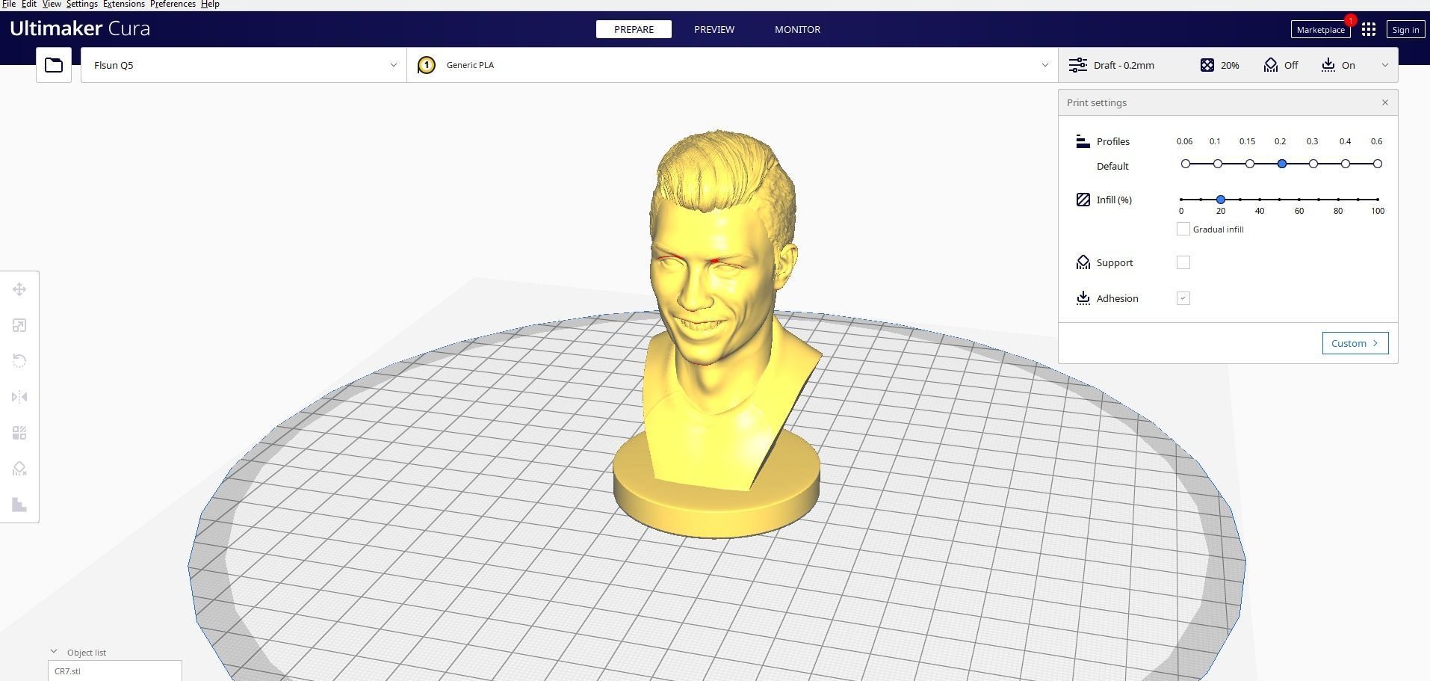Select 0.4 layer height profile
This screenshot has height=681, width=1430.
[1346, 164]
